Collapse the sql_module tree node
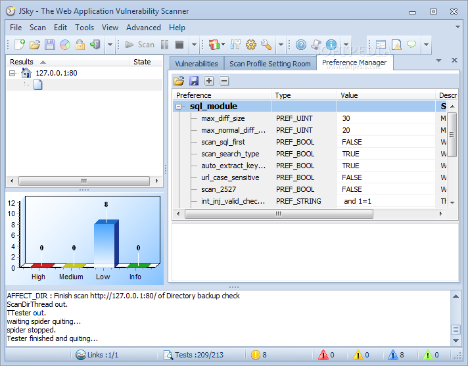 tap(179, 106)
